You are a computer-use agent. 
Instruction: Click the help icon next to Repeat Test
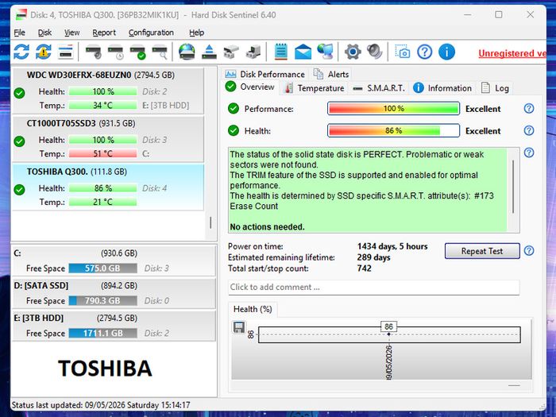[x=529, y=251]
